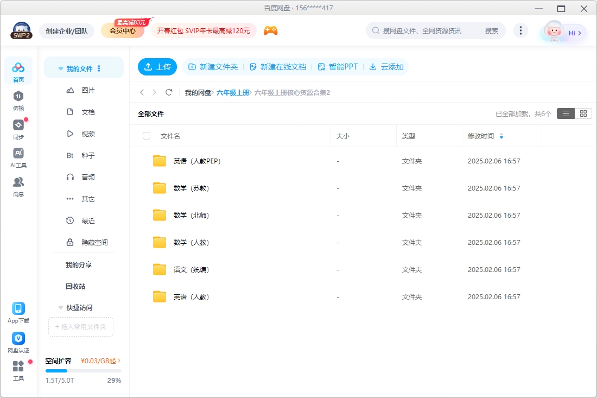
Task: Click the storage usage progress bar
Action: (84, 370)
